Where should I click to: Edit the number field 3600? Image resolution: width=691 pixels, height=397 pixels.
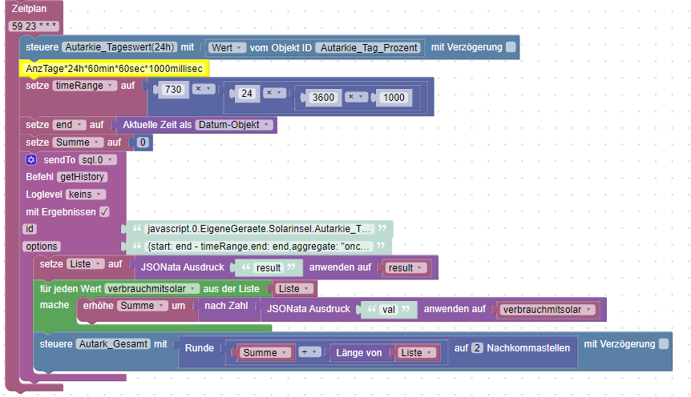(324, 98)
